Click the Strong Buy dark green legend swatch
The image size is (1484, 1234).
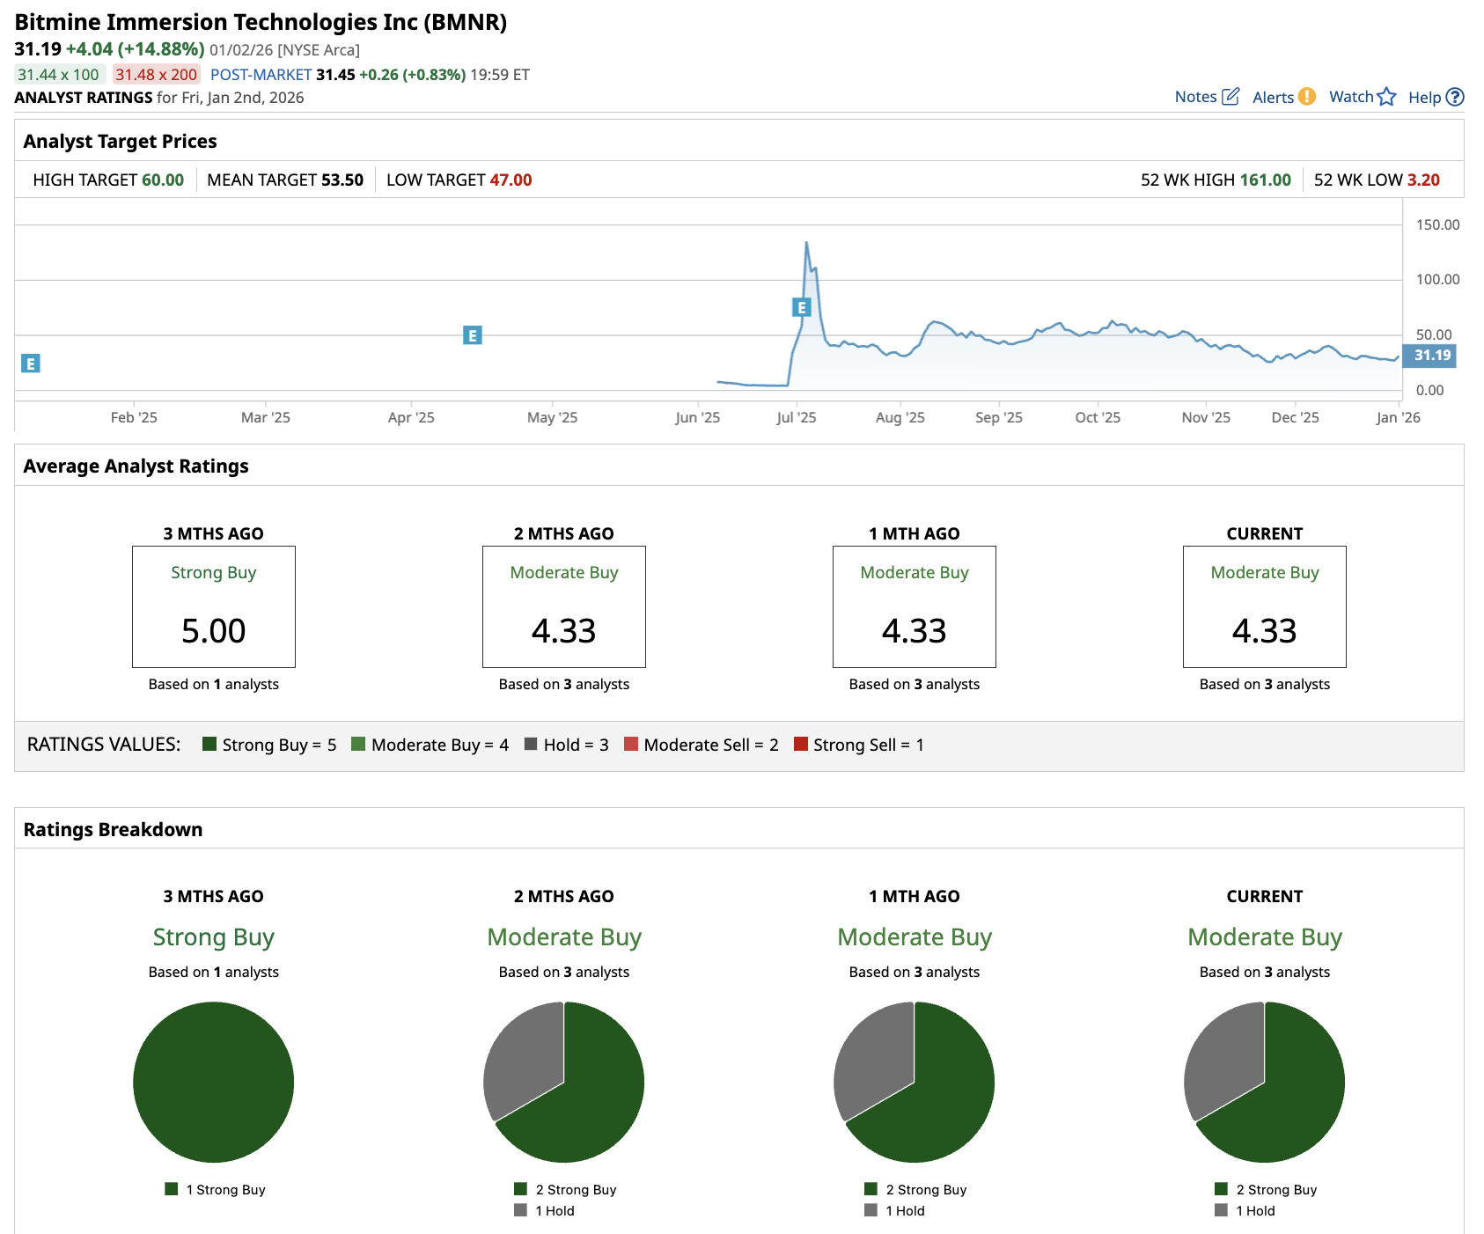point(209,745)
